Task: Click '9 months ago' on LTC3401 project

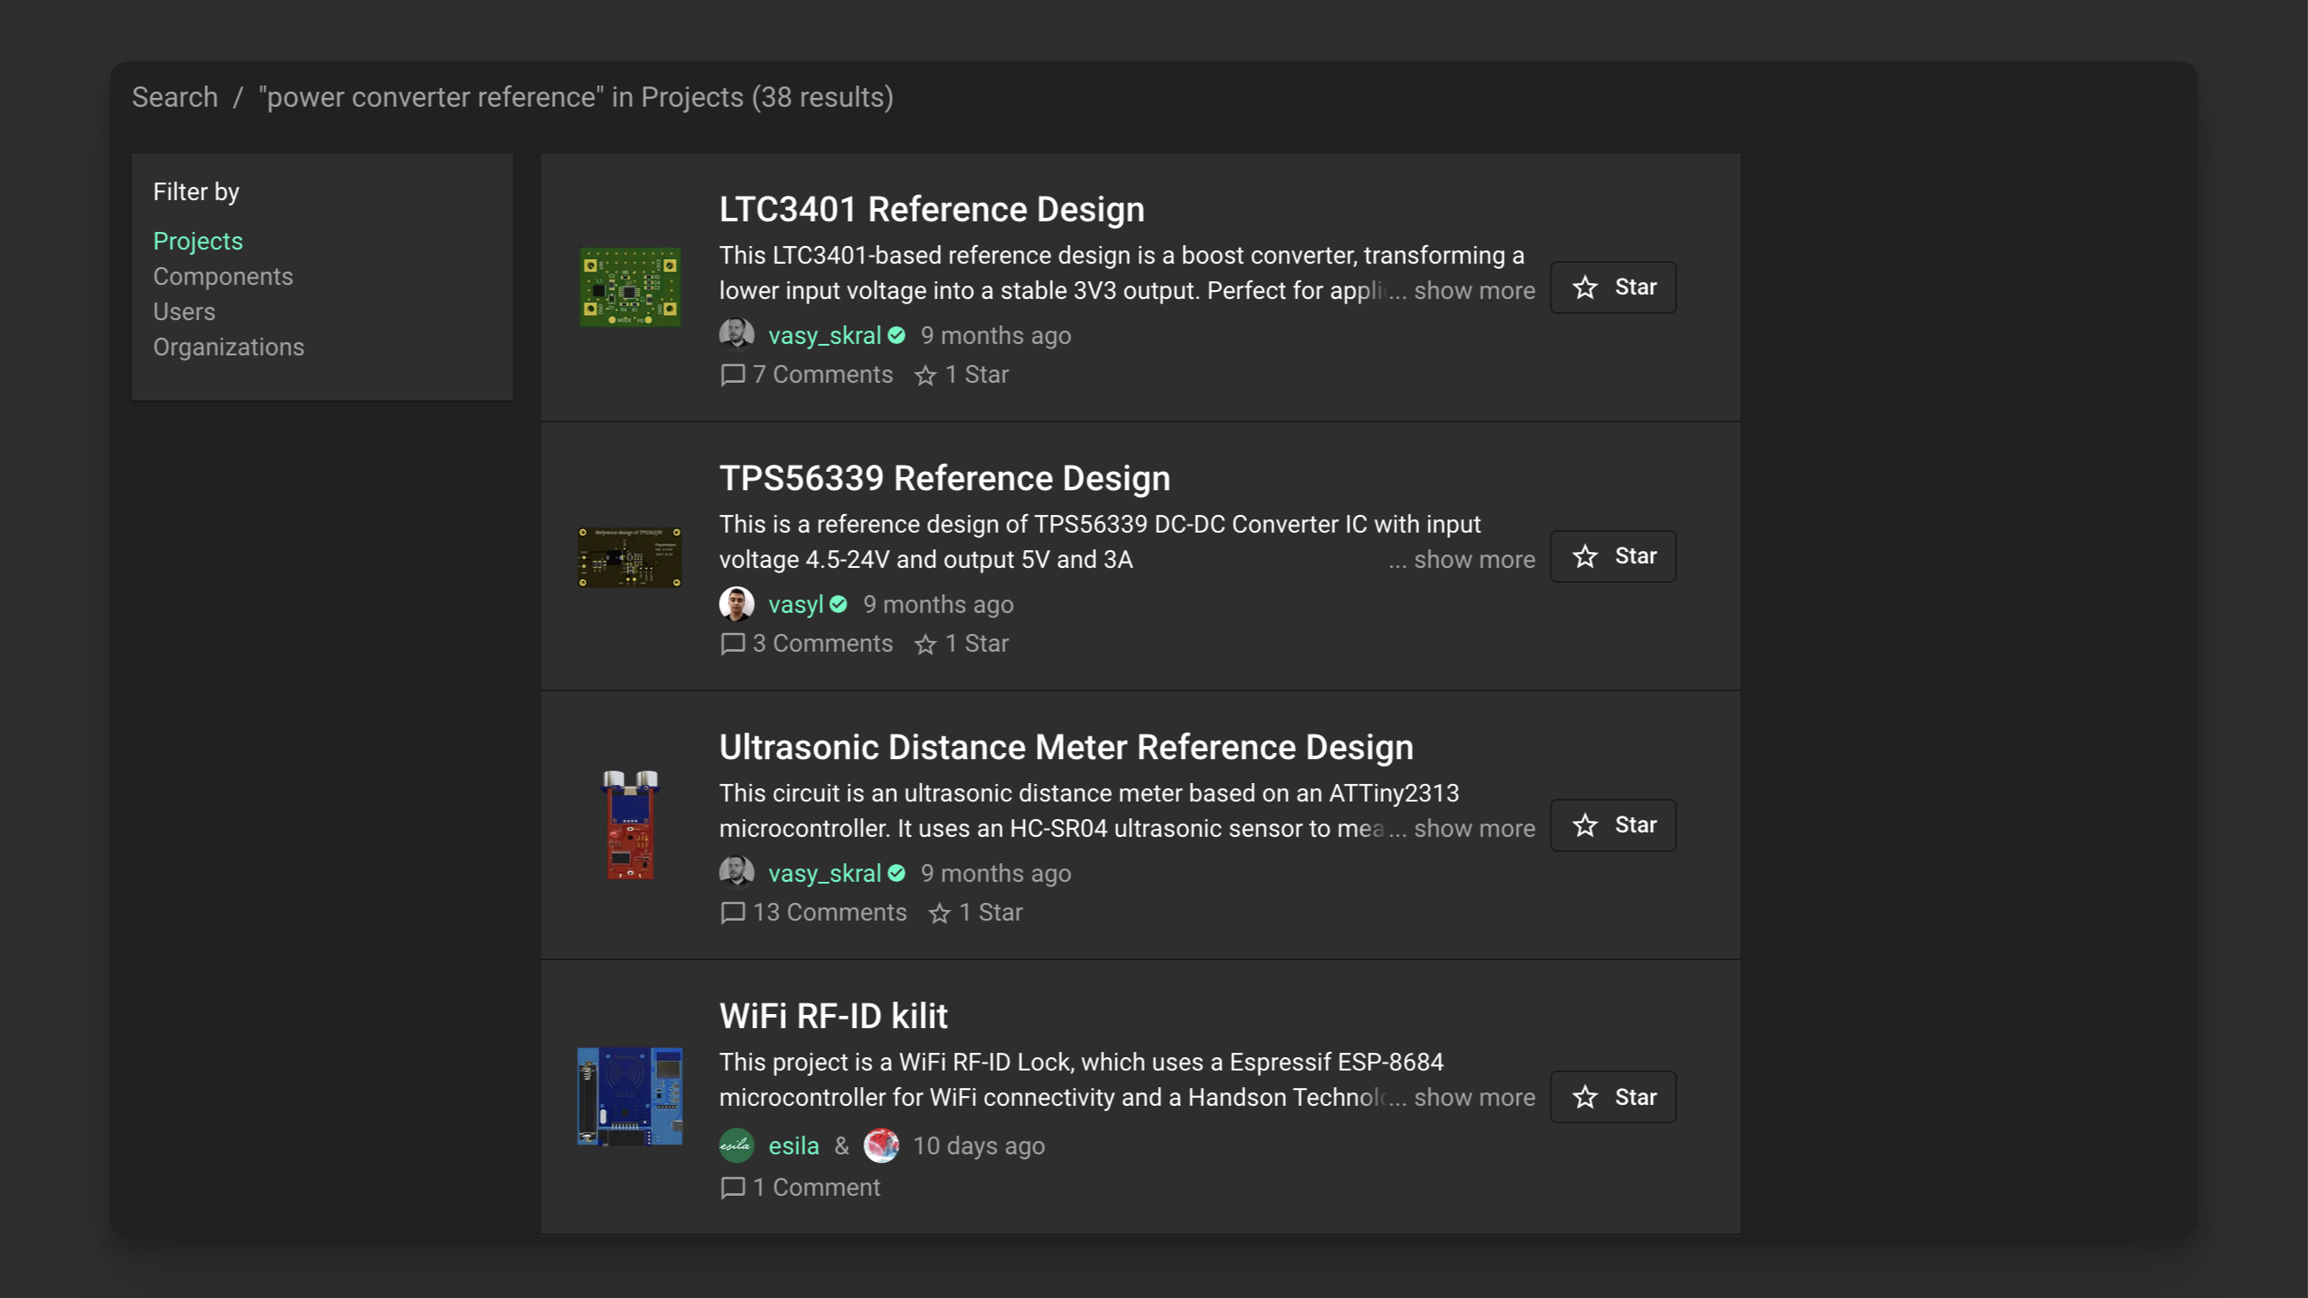Action: tap(996, 335)
